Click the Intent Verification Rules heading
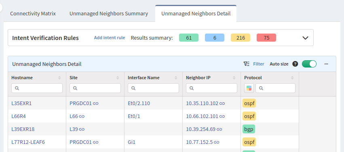This screenshot has height=152, width=344. click(x=45, y=38)
